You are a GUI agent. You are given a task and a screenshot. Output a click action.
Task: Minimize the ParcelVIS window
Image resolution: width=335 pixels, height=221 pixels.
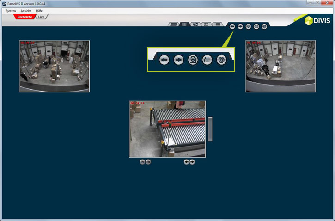[310, 3]
